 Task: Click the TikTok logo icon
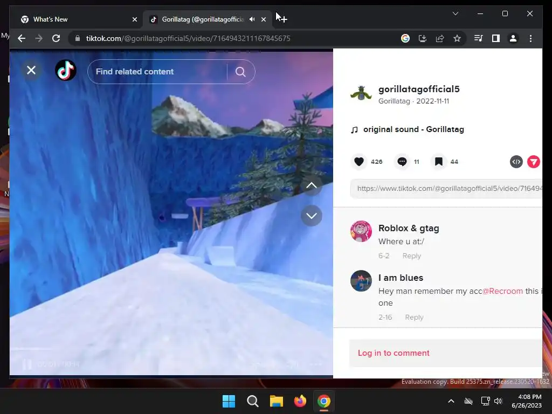click(66, 70)
